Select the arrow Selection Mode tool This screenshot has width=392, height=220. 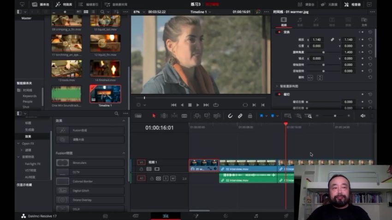pos(154,116)
